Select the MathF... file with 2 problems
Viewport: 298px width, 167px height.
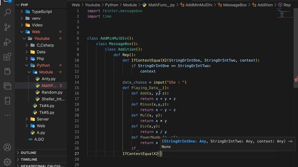tap(49, 85)
